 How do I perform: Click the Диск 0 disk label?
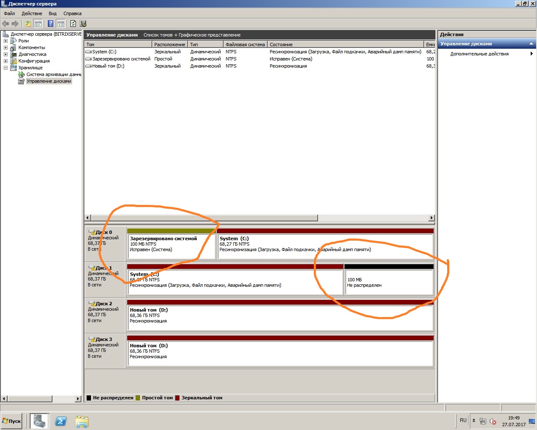pyautogui.click(x=105, y=244)
